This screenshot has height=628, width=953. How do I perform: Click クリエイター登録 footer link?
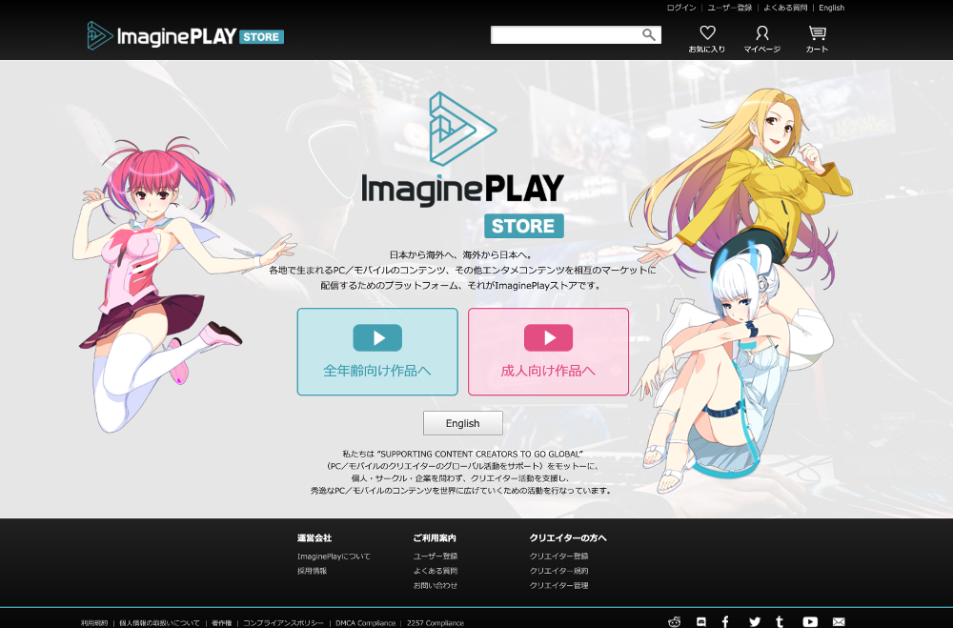coord(558,557)
